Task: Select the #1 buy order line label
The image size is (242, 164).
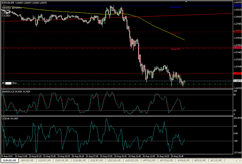Action: tap(9, 83)
